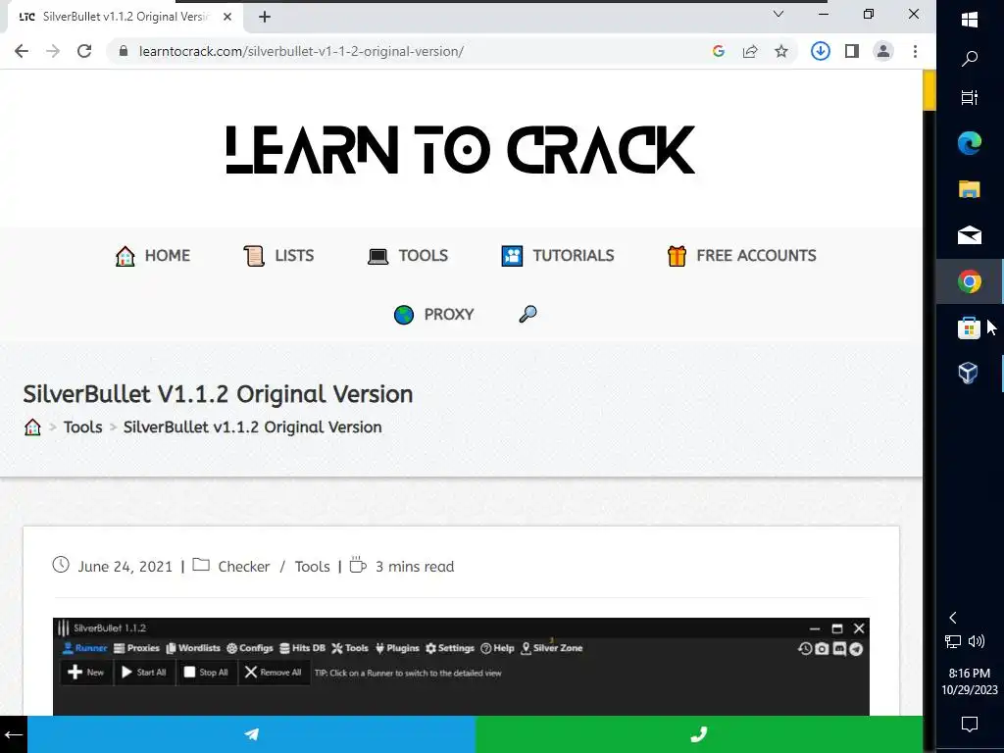
Task: Close the SilverBullet v1.1.2 tab
Action: [x=227, y=17]
